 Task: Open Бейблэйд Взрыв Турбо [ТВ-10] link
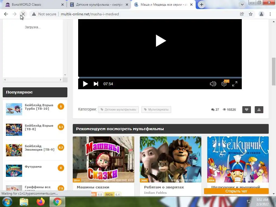coord(39,107)
